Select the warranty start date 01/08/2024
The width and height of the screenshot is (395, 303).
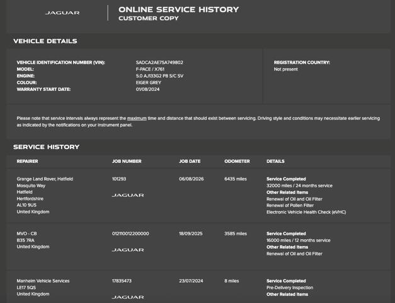[x=147, y=89]
